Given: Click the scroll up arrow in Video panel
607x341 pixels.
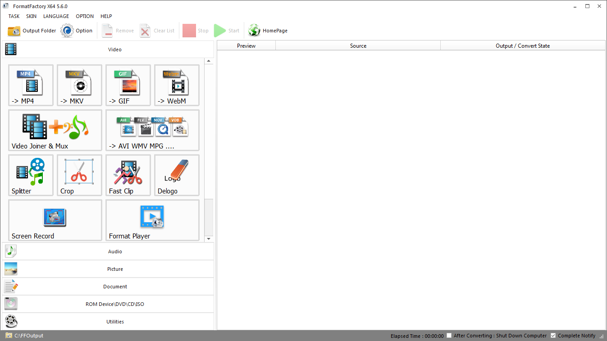Looking at the screenshot, I should click(209, 61).
